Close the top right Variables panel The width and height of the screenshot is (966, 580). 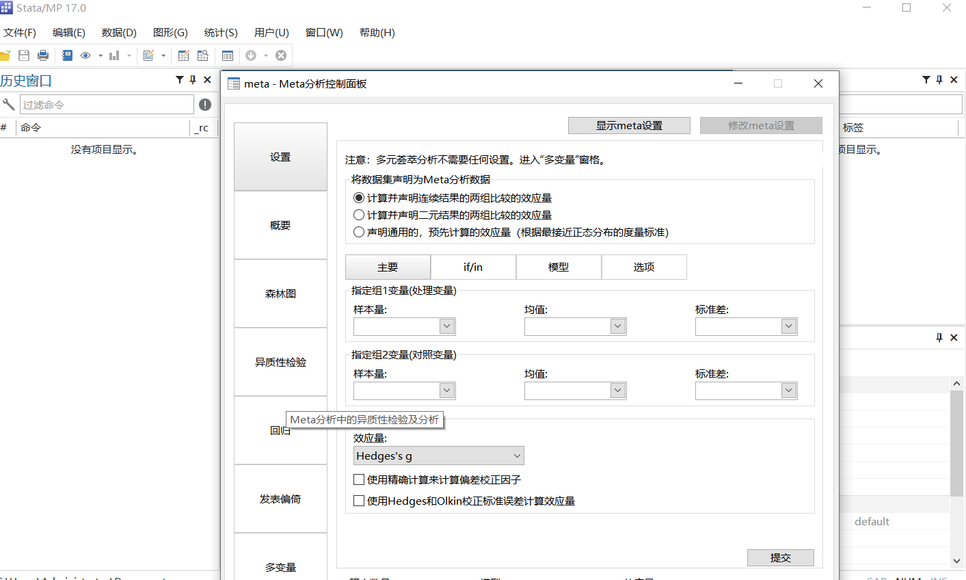(x=954, y=80)
